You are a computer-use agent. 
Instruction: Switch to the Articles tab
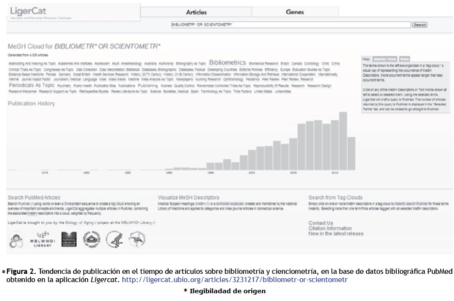click(196, 12)
